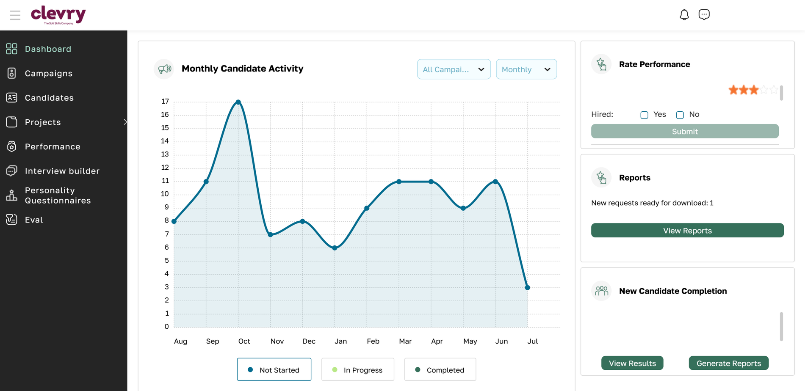Click the View Results button

(x=632, y=363)
